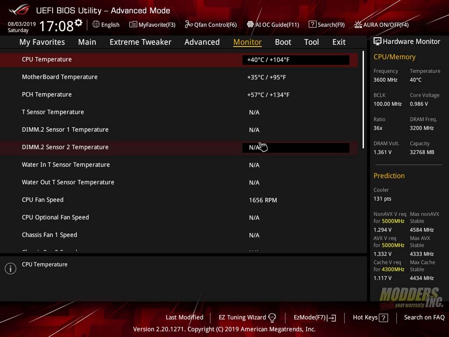This screenshot has width=449, height=337.
Task: Toggle AURA ON/OFF(F4) lighting
Action: click(x=358, y=25)
